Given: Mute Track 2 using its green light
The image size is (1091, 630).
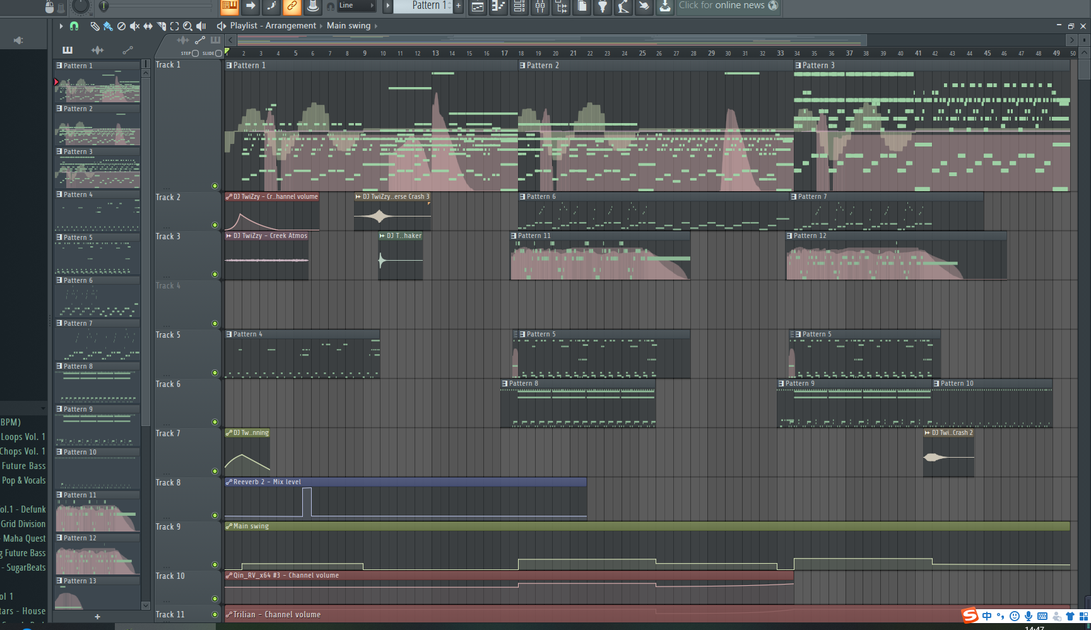Looking at the screenshot, I should point(215,225).
